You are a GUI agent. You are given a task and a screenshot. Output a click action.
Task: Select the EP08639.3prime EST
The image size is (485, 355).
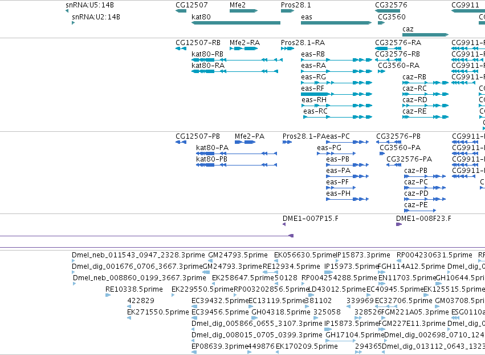pyautogui.click(x=194, y=353)
